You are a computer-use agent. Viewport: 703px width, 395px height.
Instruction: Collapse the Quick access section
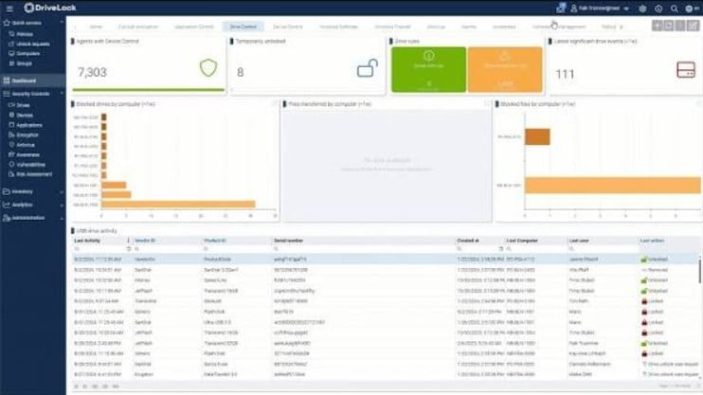62,23
